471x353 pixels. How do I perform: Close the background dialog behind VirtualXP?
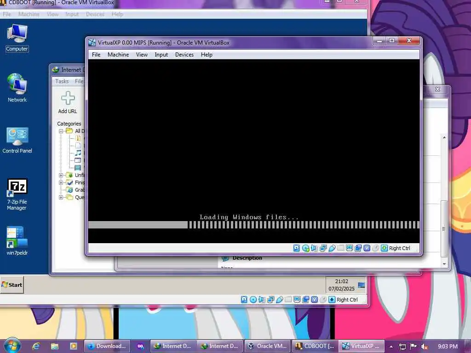tap(438, 89)
